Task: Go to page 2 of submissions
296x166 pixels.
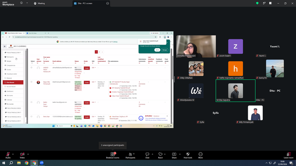Action: pos(99,52)
